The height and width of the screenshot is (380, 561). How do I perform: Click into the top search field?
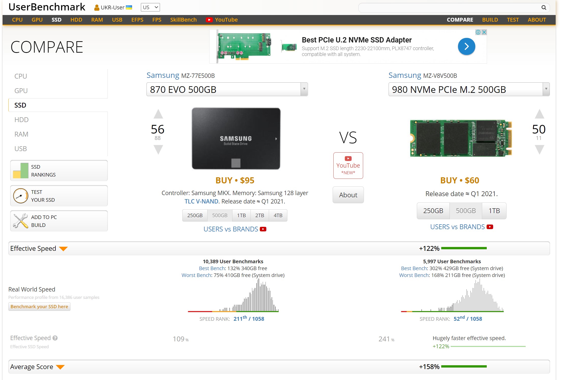pos(454,8)
